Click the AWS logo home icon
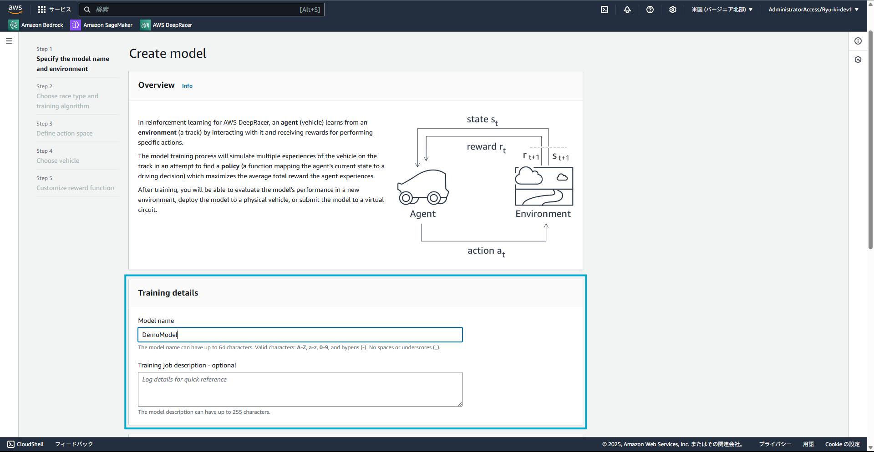This screenshot has width=874, height=452. [x=15, y=9]
